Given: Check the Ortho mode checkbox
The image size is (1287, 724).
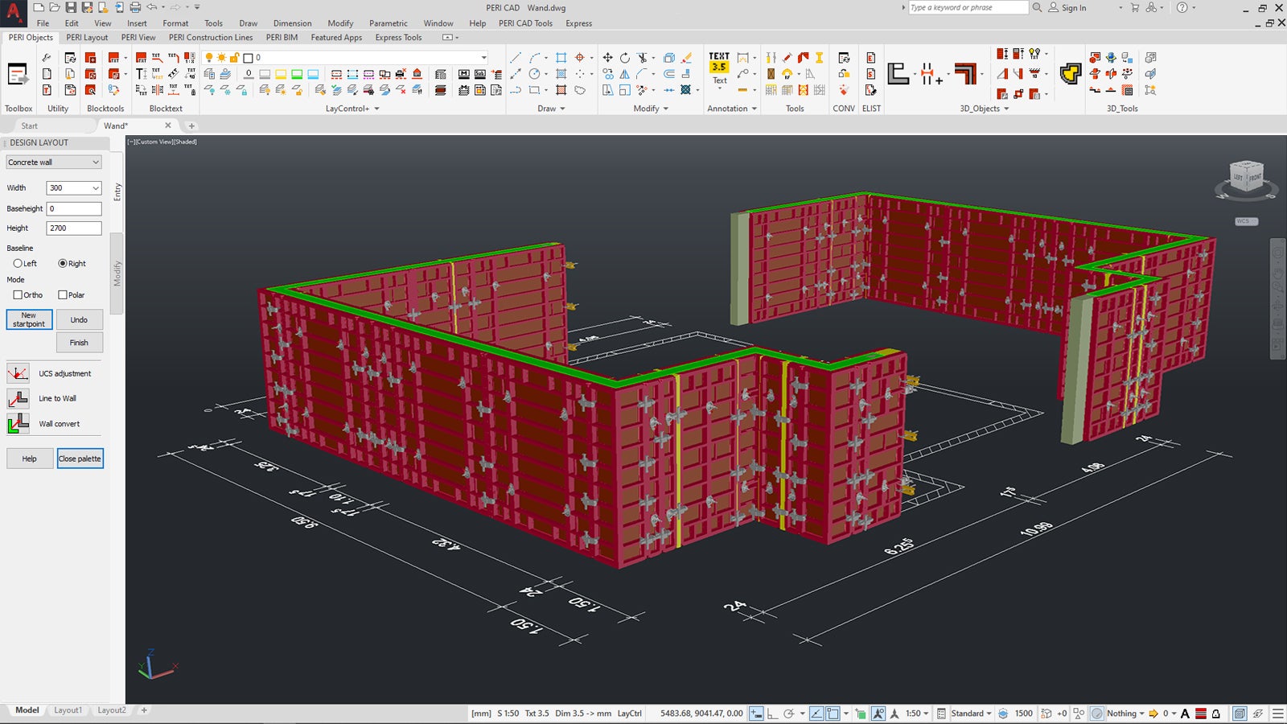Looking at the screenshot, I should 19,294.
